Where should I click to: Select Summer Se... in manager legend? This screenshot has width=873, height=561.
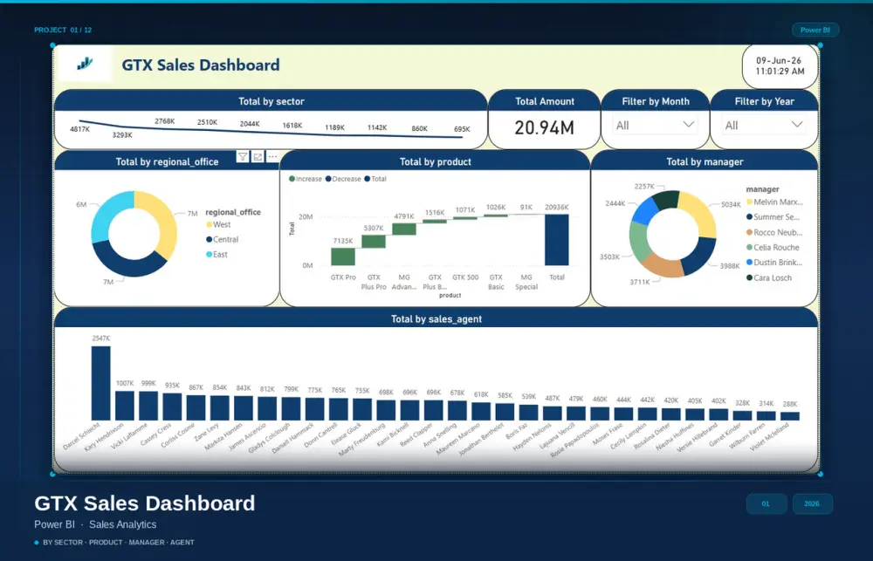773,217
